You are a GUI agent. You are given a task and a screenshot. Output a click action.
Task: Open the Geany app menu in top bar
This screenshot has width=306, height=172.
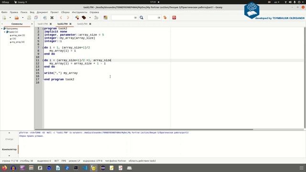21,2
